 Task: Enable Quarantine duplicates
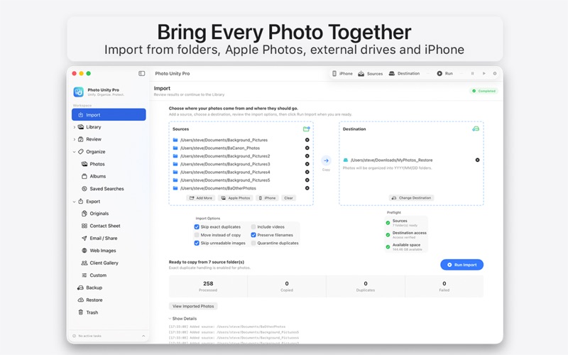[x=253, y=243]
